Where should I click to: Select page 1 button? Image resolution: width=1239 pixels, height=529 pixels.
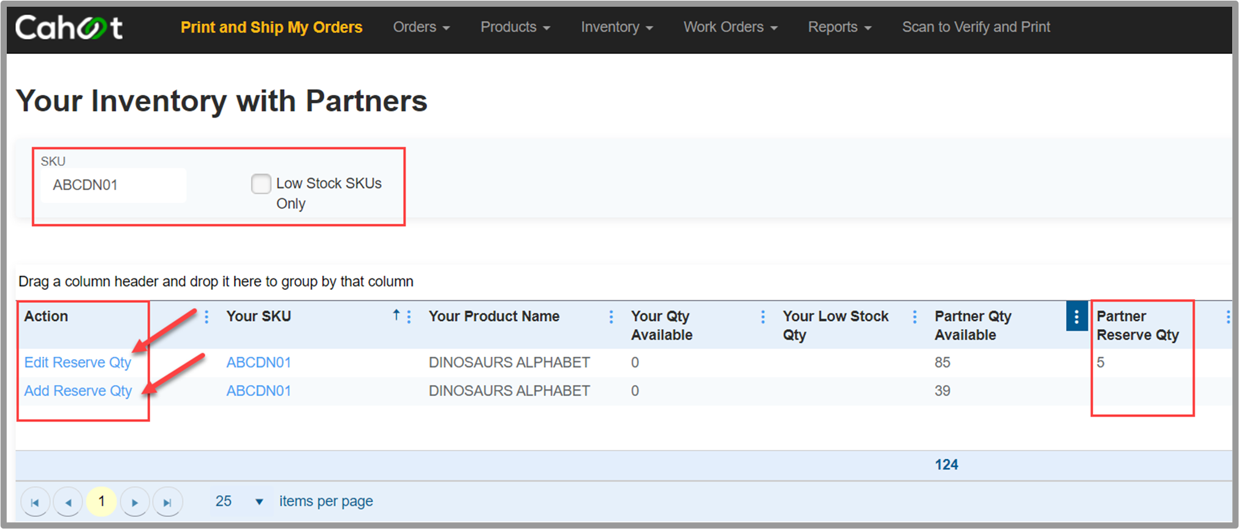pyautogui.click(x=101, y=502)
